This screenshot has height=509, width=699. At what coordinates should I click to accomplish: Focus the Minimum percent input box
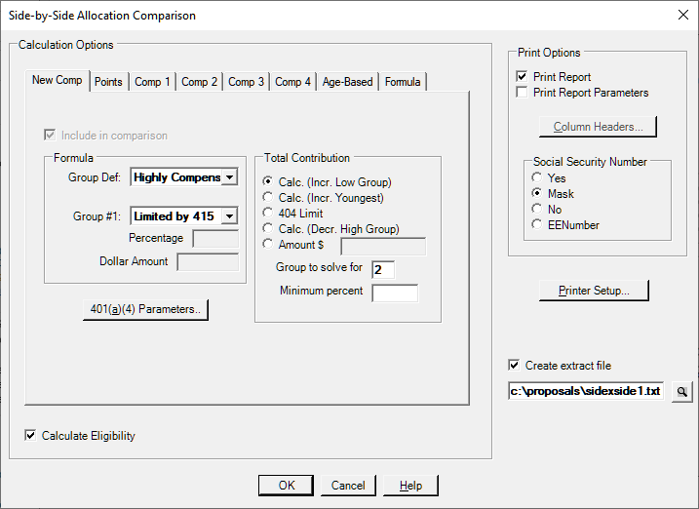pos(395,294)
